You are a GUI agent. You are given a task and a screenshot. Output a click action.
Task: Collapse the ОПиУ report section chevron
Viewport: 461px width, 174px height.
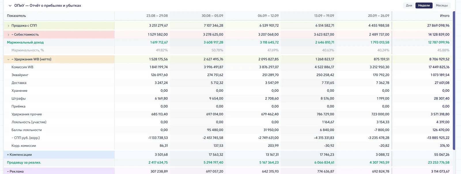click(10, 5)
